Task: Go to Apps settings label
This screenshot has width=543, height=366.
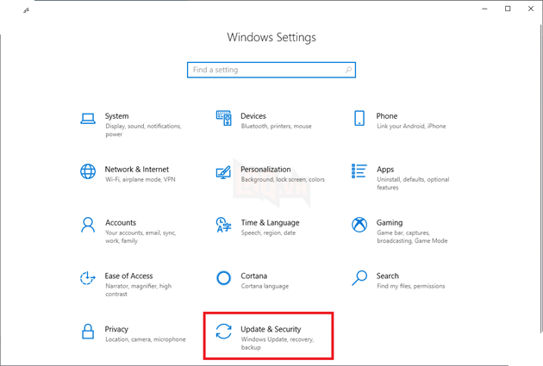Action: (385, 170)
